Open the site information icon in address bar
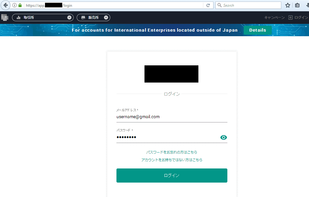Viewport: 309px width, 197px height. [x=14, y=5]
